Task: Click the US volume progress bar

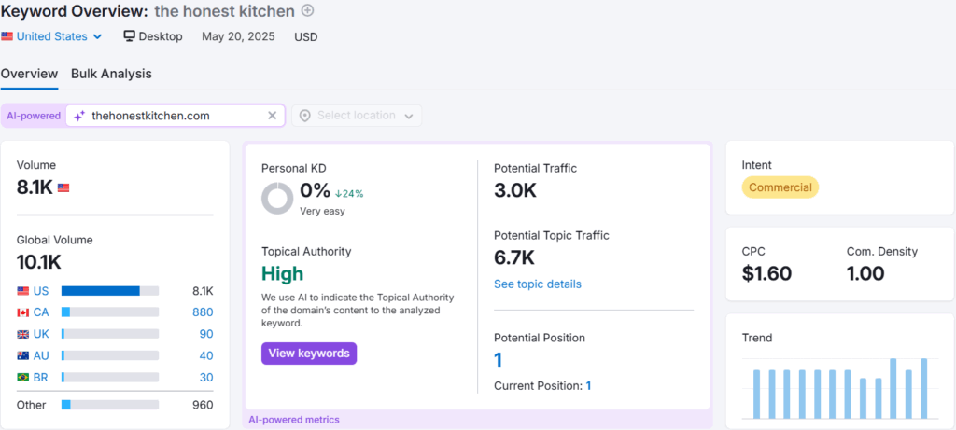Action: (x=110, y=291)
